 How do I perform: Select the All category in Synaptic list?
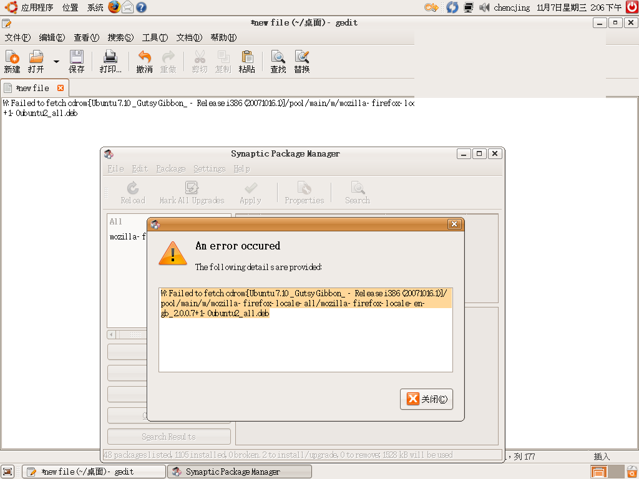(x=115, y=221)
